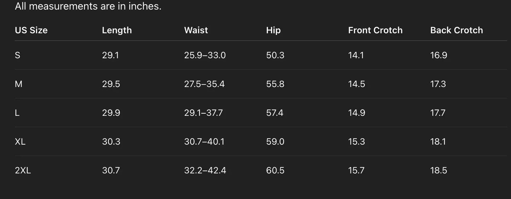Click the waist range 25.9–33.0 cell
The image size is (511, 199).
point(205,55)
